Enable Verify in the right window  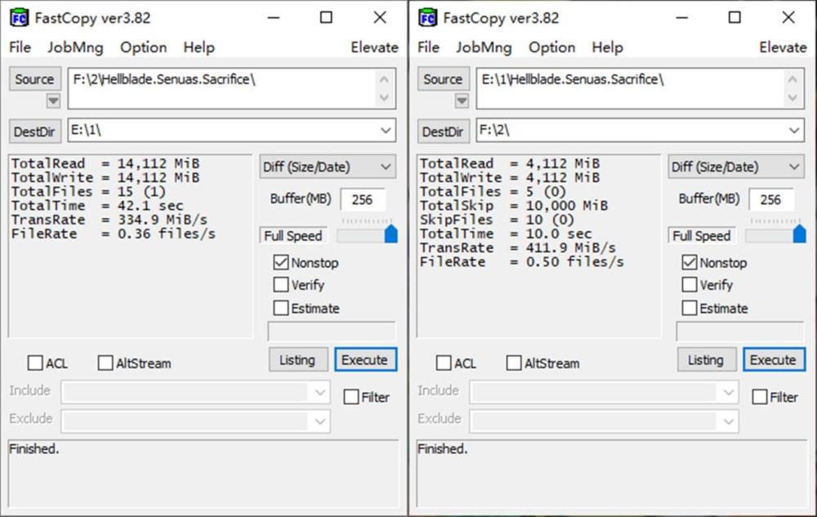(x=690, y=284)
